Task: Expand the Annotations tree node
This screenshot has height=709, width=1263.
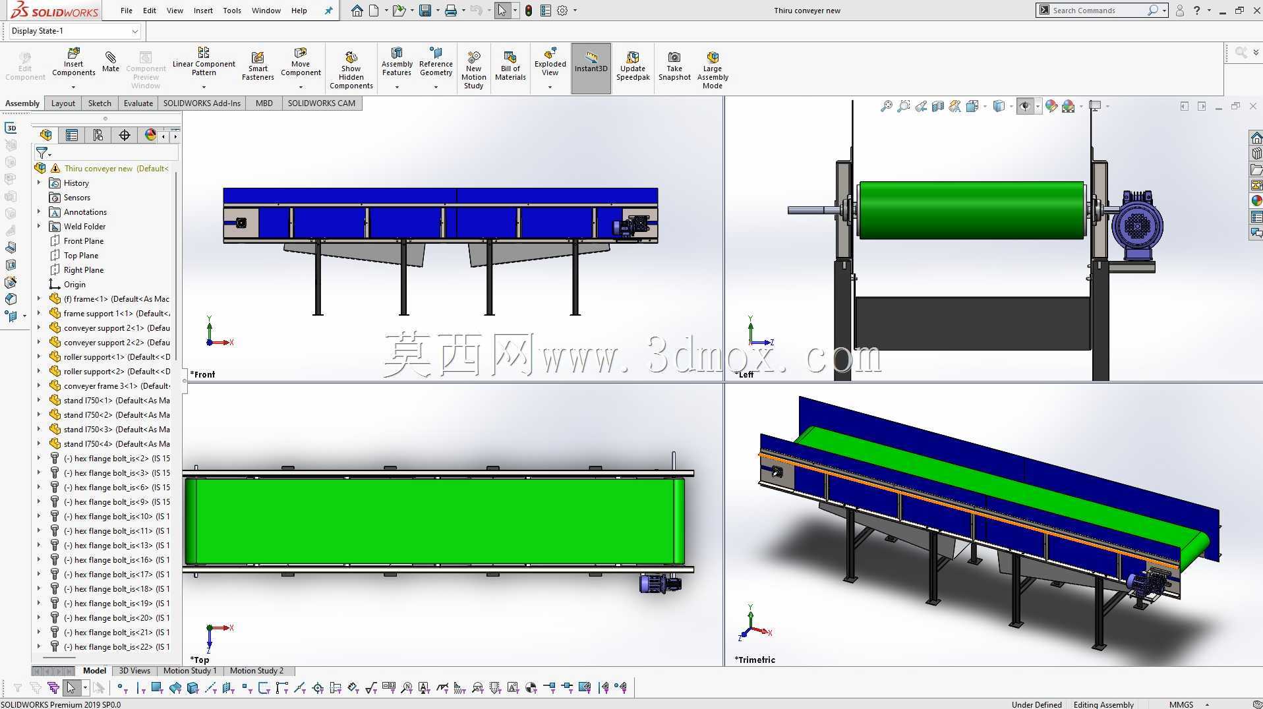Action: point(39,212)
